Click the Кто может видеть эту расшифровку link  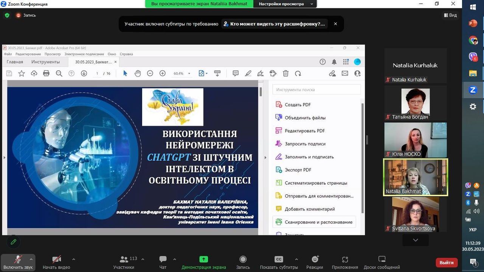pyautogui.click(x=274, y=24)
